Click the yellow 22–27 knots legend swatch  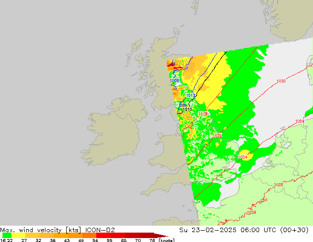[18, 236]
